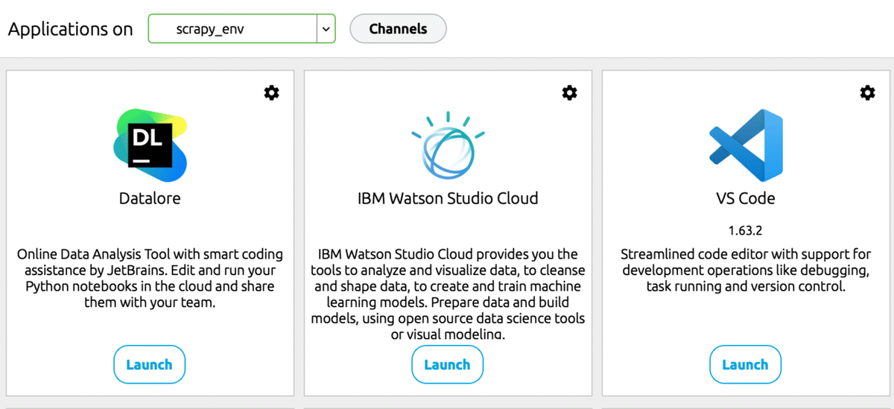Image resolution: width=894 pixels, height=409 pixels.
Task: Click the VS Code description text
Action: 745,270
